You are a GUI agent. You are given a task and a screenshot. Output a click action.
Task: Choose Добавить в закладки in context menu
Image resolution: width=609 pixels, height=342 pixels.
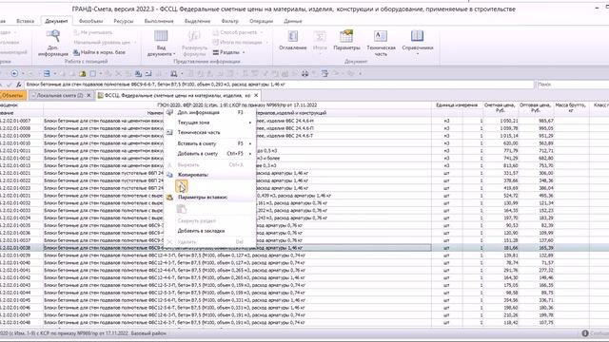[x=209, y=231]
